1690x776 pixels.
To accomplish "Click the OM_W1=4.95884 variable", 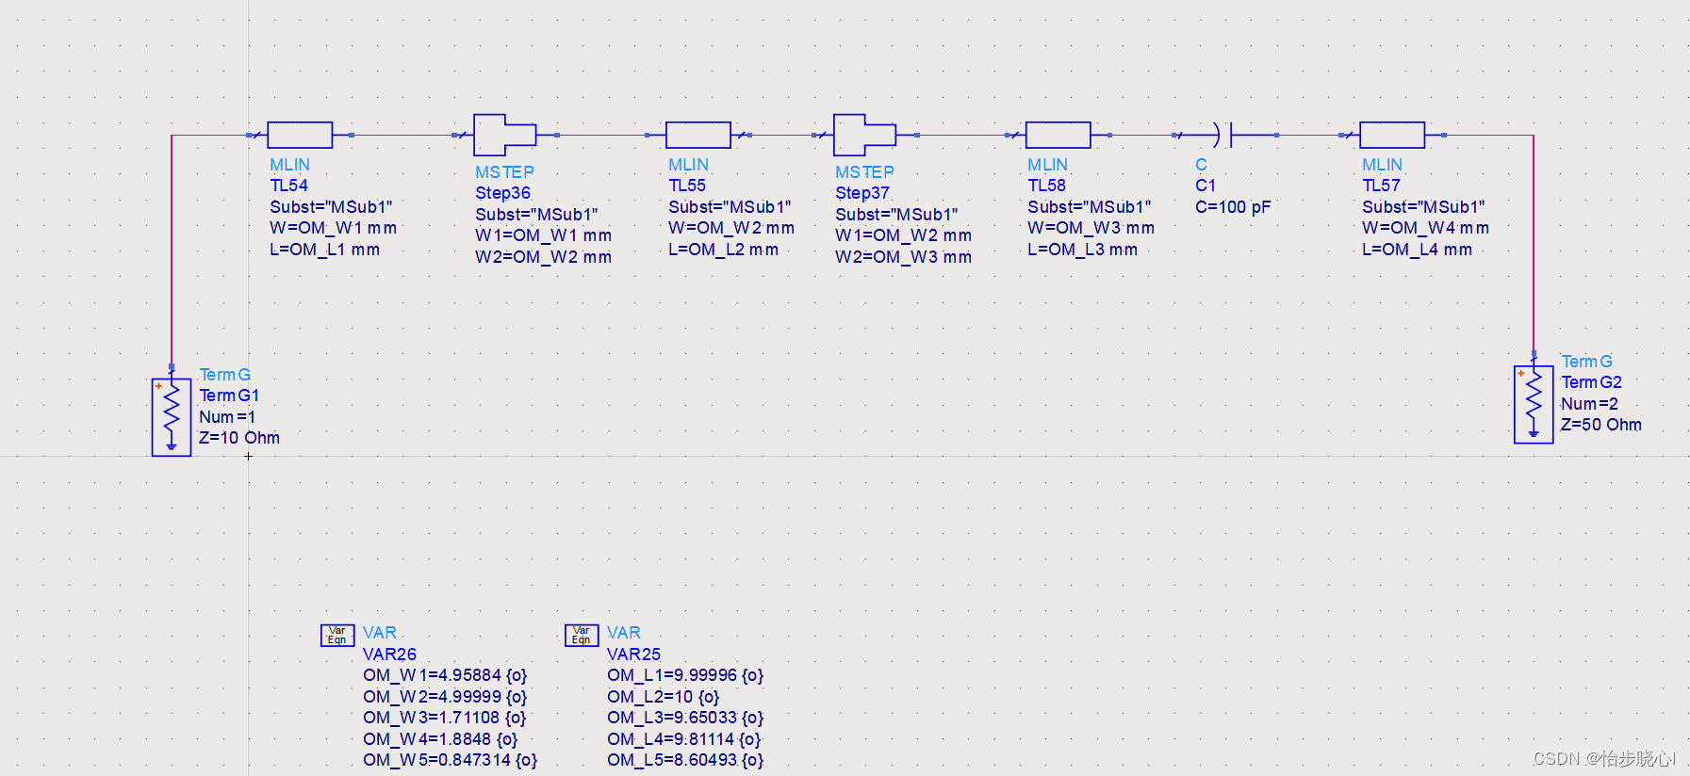I will coord(445,675).
